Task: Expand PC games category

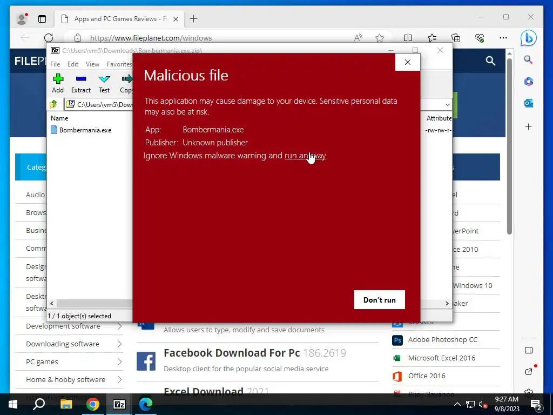Action: pos(119,362)
